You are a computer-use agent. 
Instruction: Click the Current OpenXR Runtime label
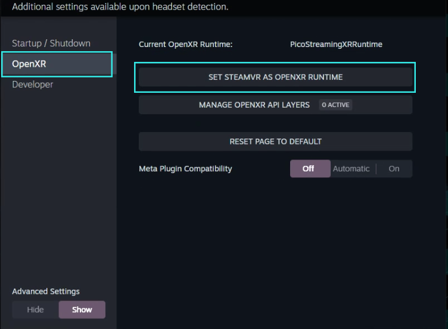[x=185, y=45]
